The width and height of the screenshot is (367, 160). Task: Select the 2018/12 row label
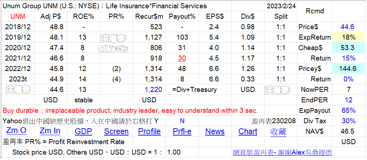[18, 27]
